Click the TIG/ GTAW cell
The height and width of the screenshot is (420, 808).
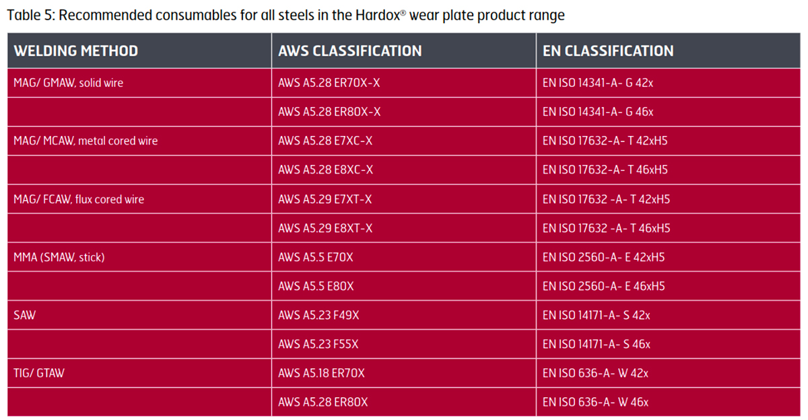pos(39,373)
